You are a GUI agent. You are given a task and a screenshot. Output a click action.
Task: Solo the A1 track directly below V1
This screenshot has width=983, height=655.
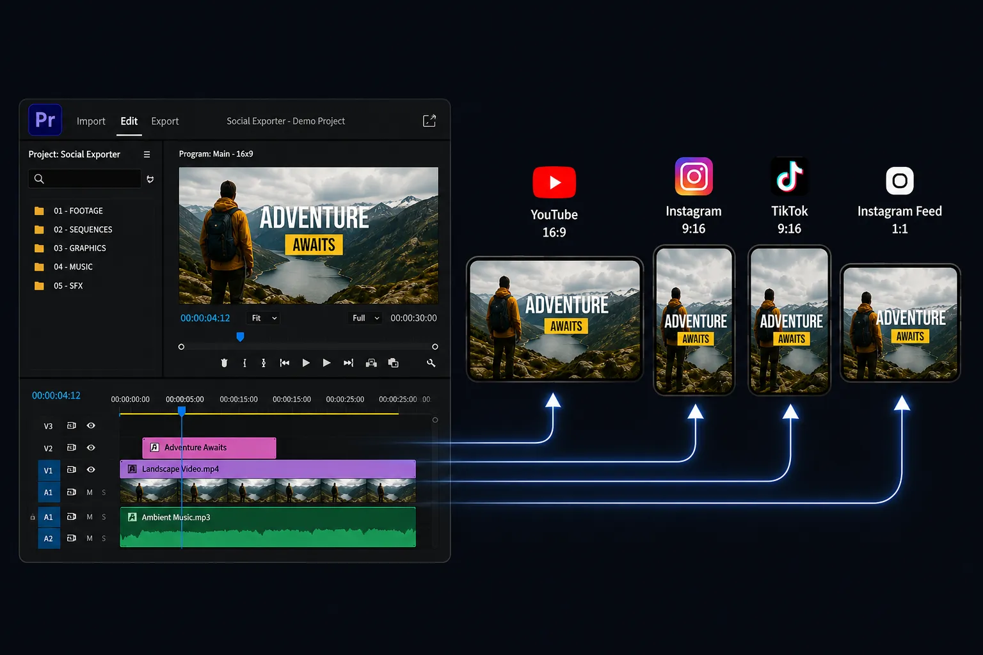(104, 493)
